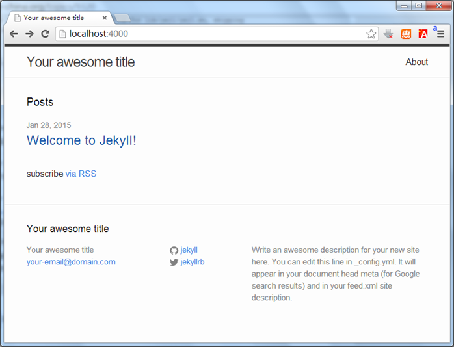This screenshot has height=347, width=454.
Task: Open the Chrome hamburger menu
Action: click(440, 34)
